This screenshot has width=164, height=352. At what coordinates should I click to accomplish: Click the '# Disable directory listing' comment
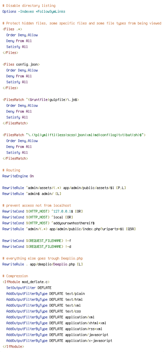[x=29, y=5]
